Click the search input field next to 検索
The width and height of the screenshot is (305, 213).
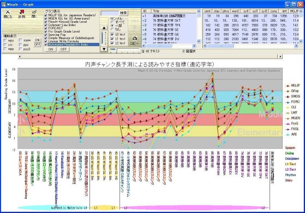(x=110, y=13)
